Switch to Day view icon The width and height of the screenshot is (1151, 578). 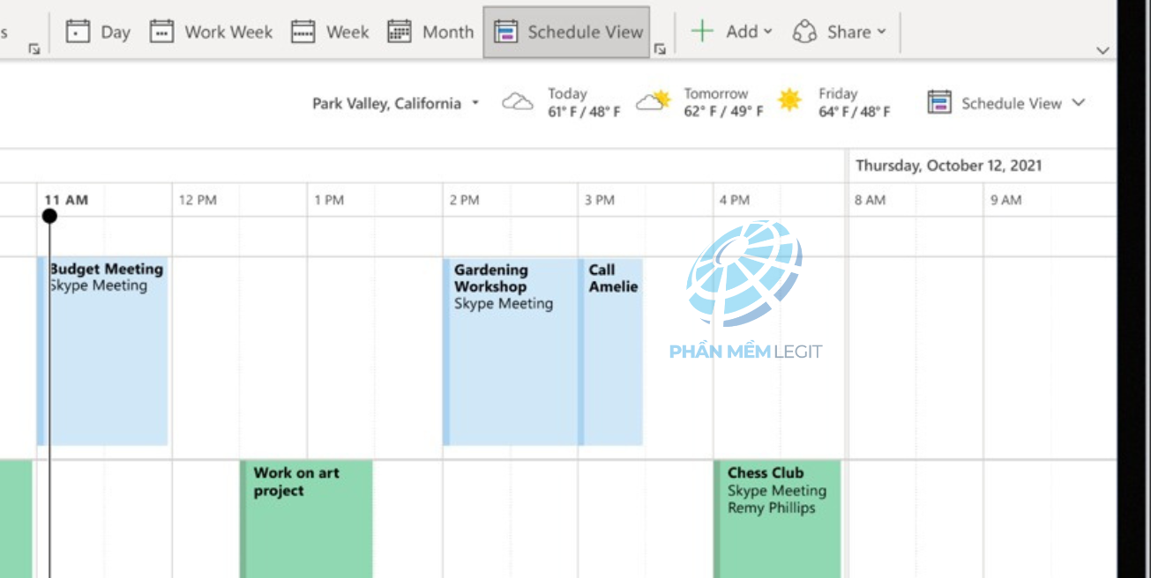point(78,32)
